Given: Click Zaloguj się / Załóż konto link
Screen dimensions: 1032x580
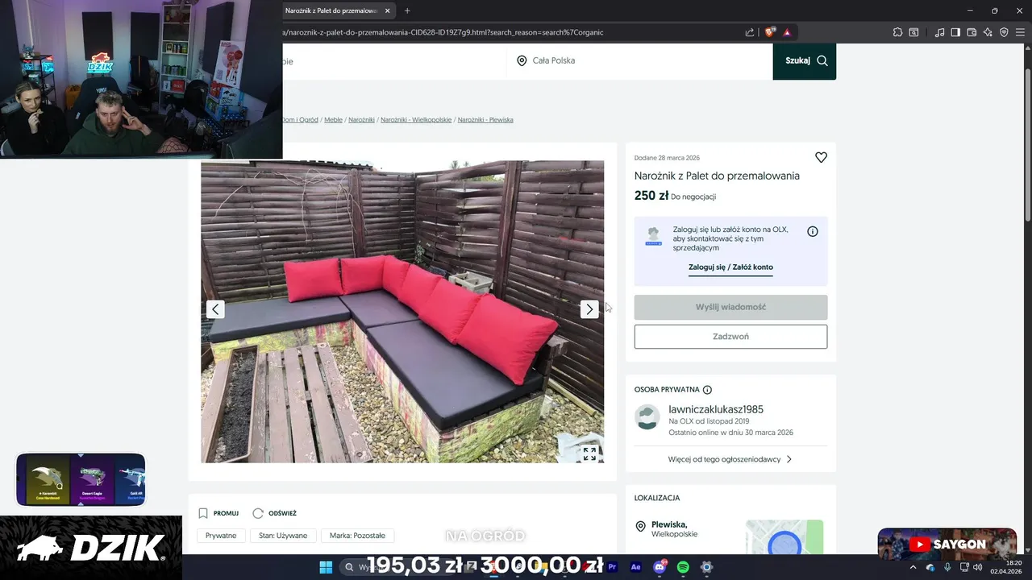Looking at the screenshot, I should (x=730, y=267).
